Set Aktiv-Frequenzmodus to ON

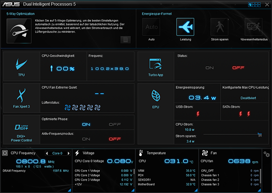[86, 139]
